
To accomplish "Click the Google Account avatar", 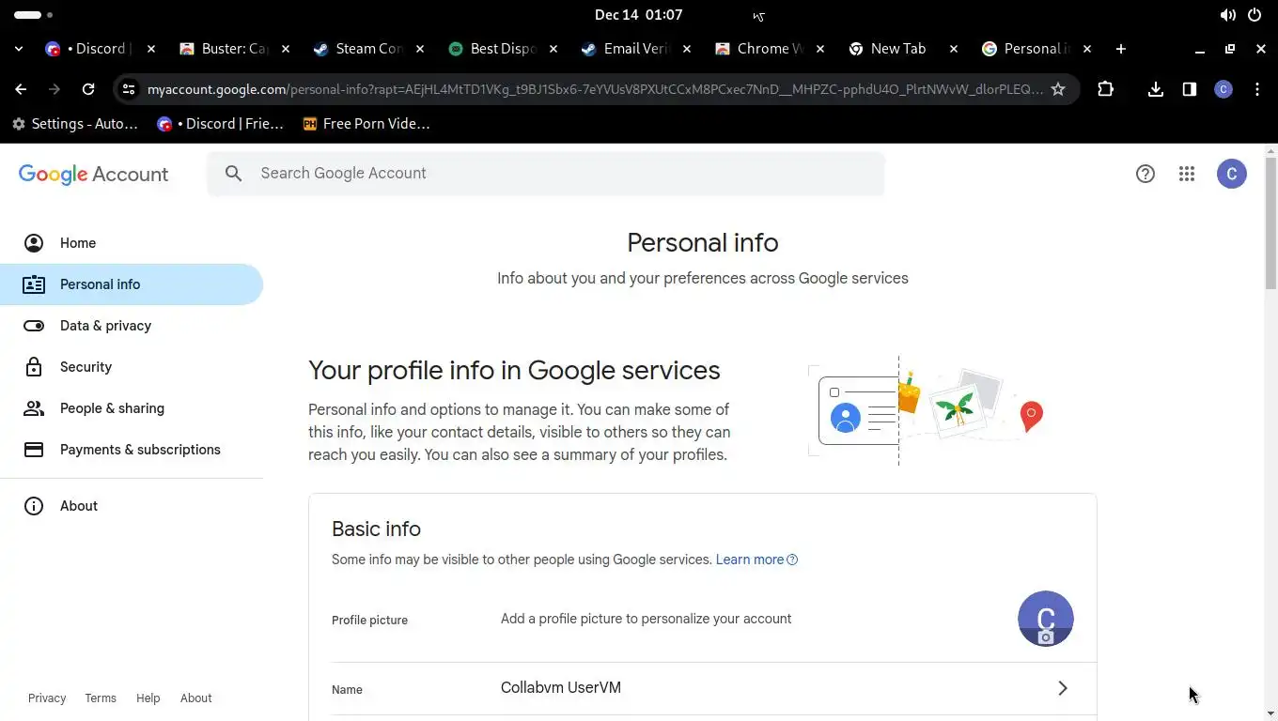I will (x=1231, y=174).
